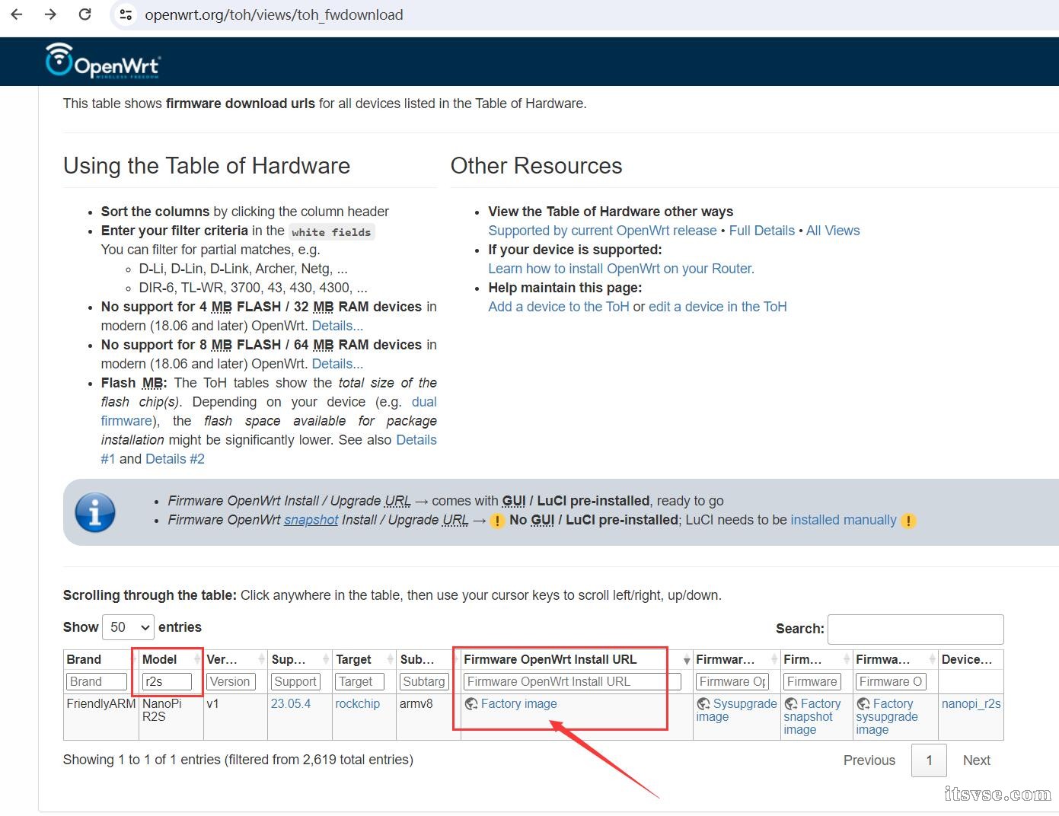Sort by Model column header

(x=171, y=659)
